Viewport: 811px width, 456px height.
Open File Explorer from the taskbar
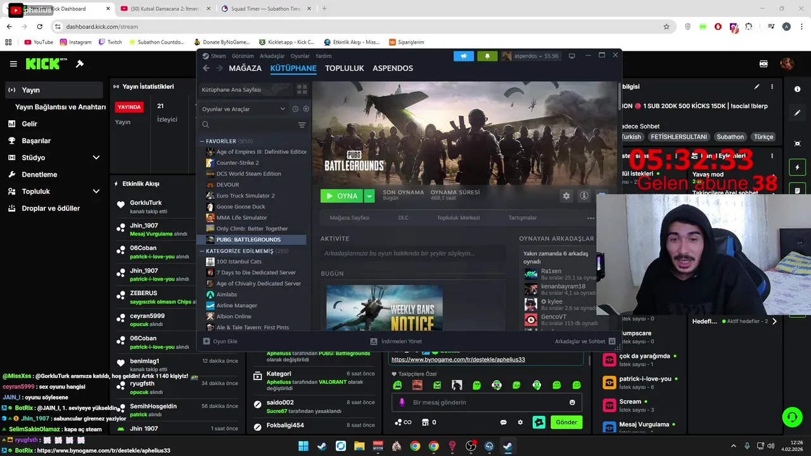pos(359,446)
